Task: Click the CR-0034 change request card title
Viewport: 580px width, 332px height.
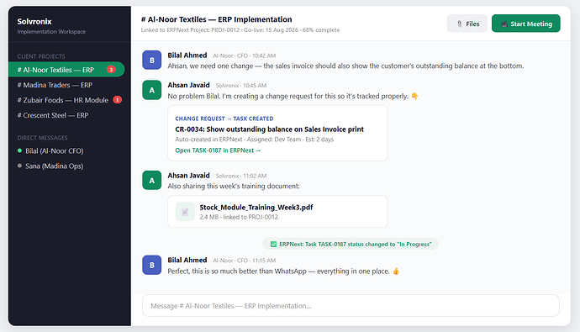Action: pyautogui.click(x=269, y=129)
